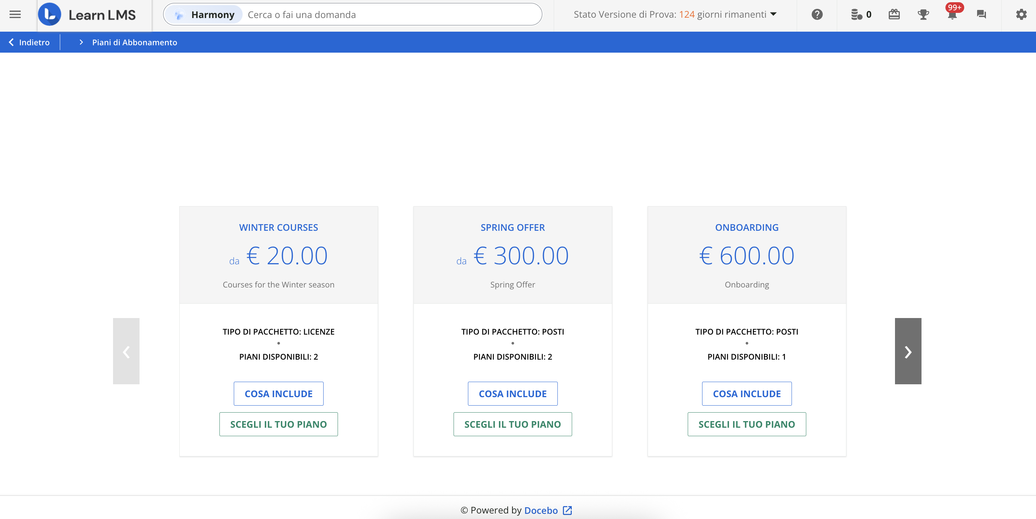Click Cosa Include for Winter Courses
Viewport: 1036px width, 519px height.
[x=278, y=393]
